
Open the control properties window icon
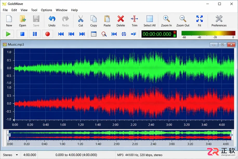(94, 34)
